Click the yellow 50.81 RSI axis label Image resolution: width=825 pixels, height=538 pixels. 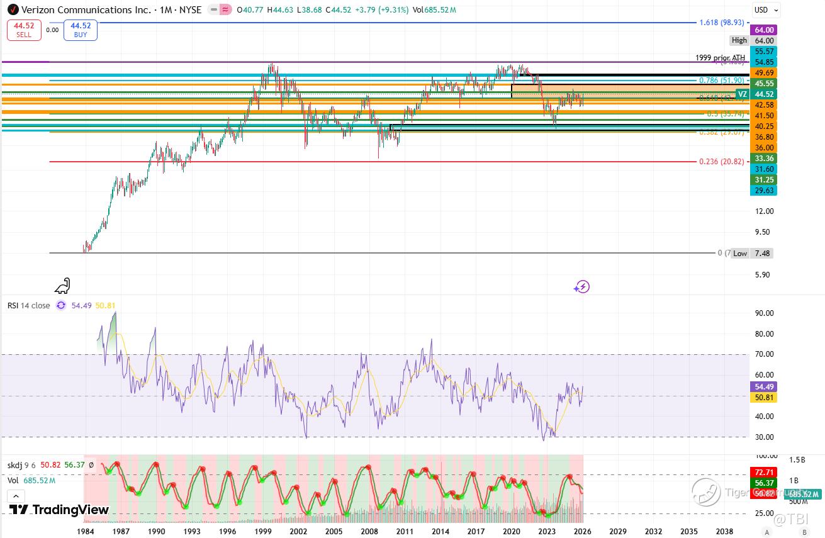pos(764,398)
